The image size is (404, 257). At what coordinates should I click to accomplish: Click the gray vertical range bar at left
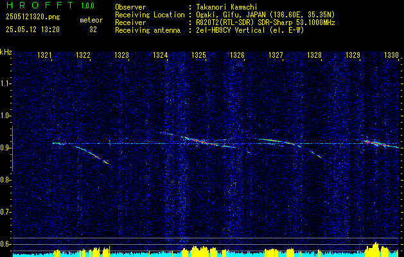tap(12, 148)
